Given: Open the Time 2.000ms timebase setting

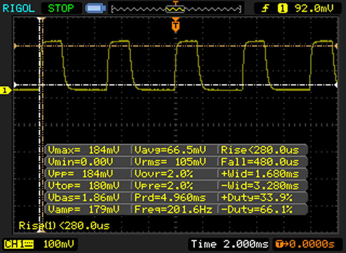Looking at the screenshot, I should [229, 243].
